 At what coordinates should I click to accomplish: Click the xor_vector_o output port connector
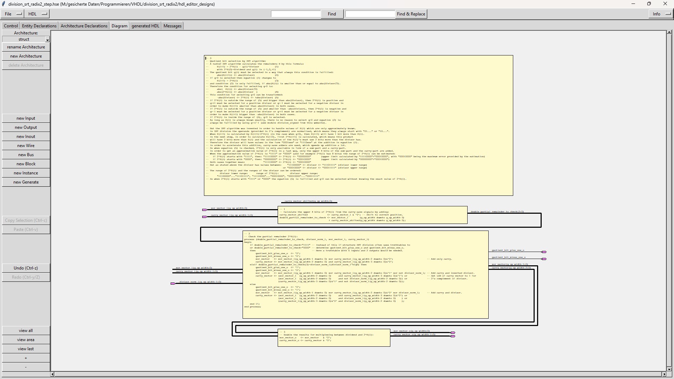(x=453, y=333)
